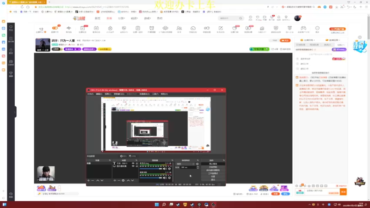
Task: Open the scene transition type dropdown
Action: coord(185,164)
